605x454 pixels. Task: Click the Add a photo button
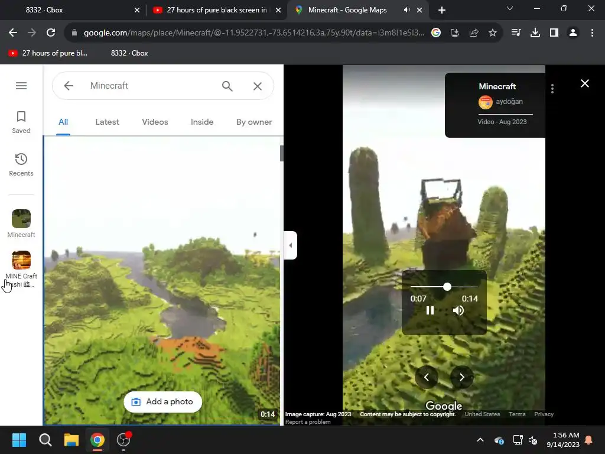[163, 402]
